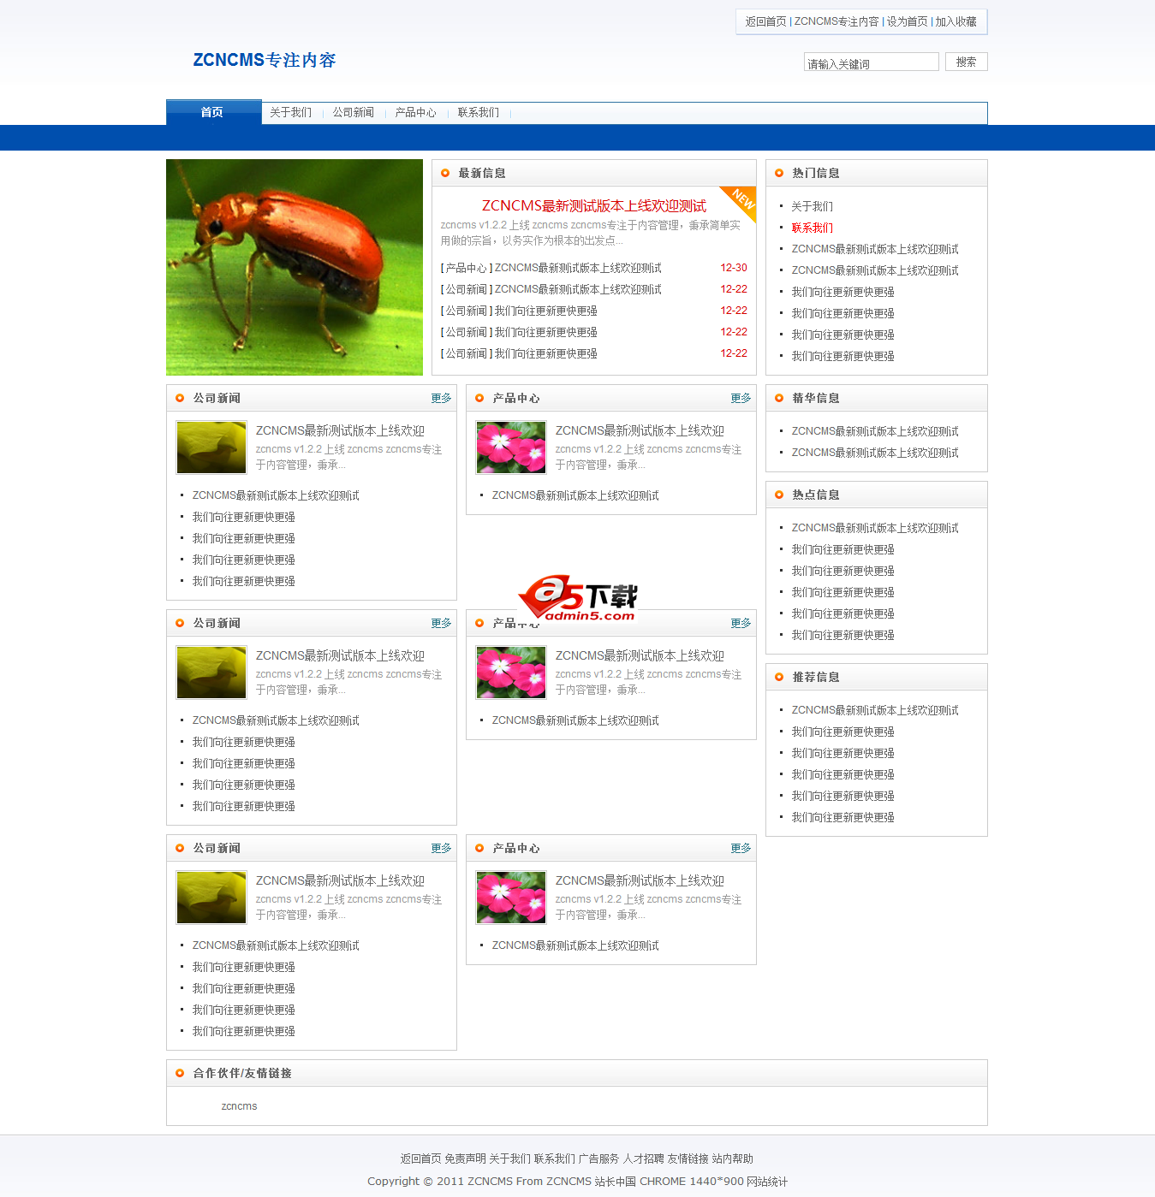The height and width of the screenshot is (1197, 1155).
Task: Click the 热点信息 panel heading
Action: [816, 495]
